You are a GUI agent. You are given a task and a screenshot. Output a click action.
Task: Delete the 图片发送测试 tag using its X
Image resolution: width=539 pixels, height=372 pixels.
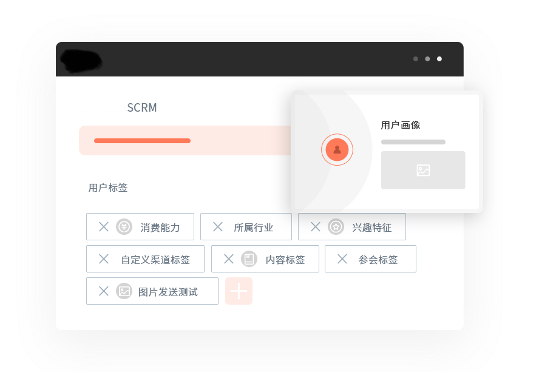coord(104,291)
